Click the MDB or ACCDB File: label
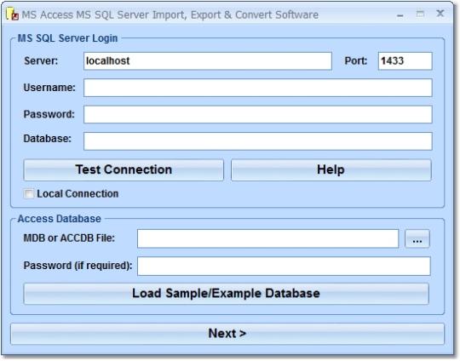The image size is (460, 361). pos(69,238)
